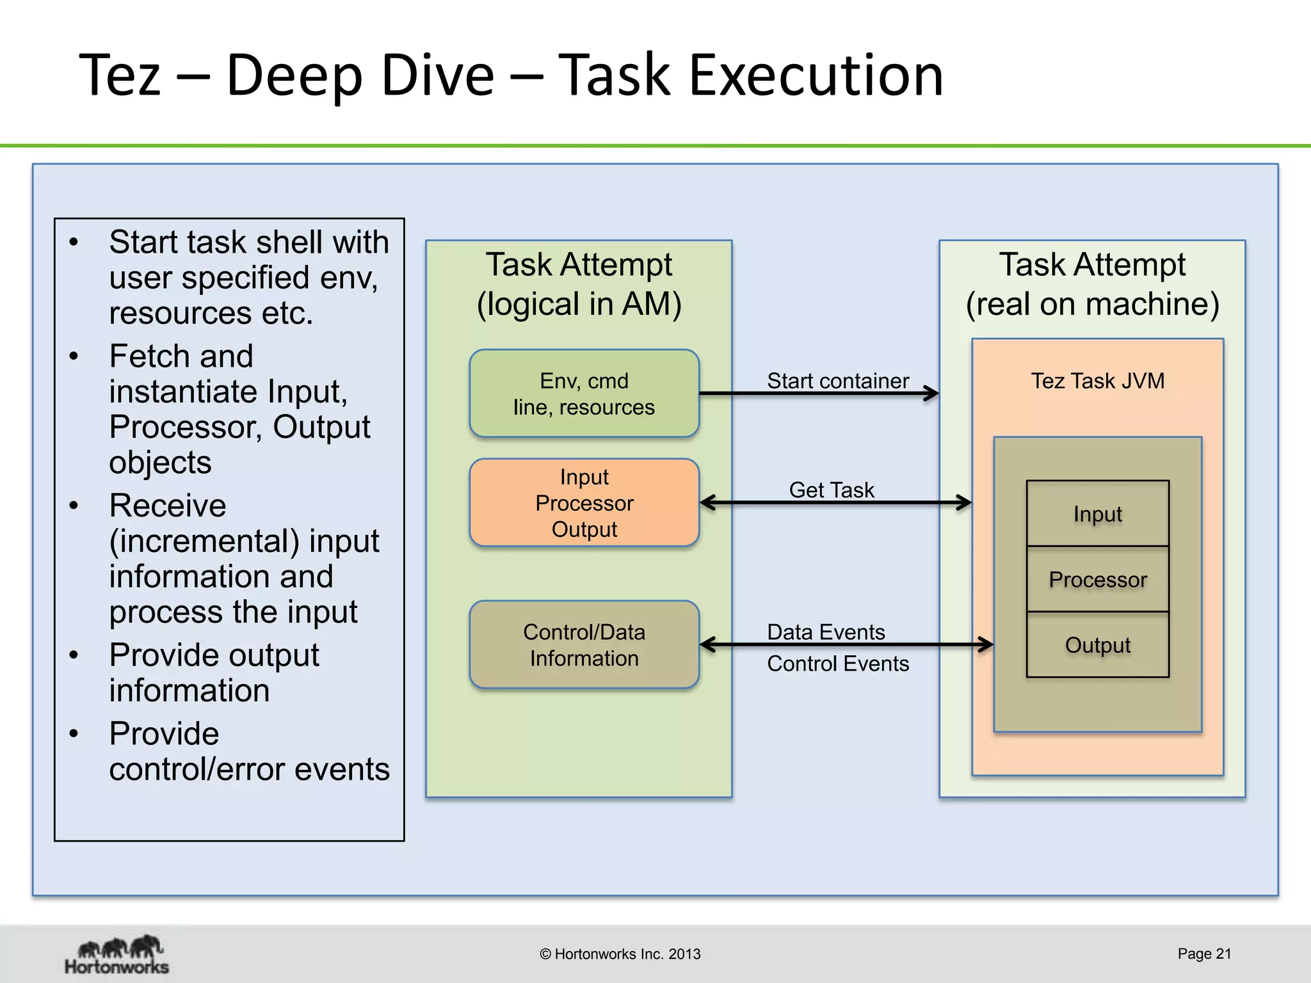Select the 'Input Processor Output' orange box
The width and height of the screenshot is (1311, 983).
pyautogui.click(x=584, y=502)
